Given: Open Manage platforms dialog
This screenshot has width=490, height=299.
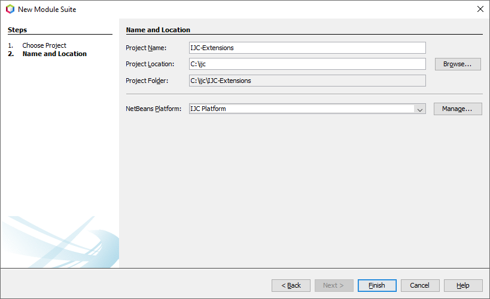Looking at the screenshot, I should pyautogui.click(x=458, y=109).
